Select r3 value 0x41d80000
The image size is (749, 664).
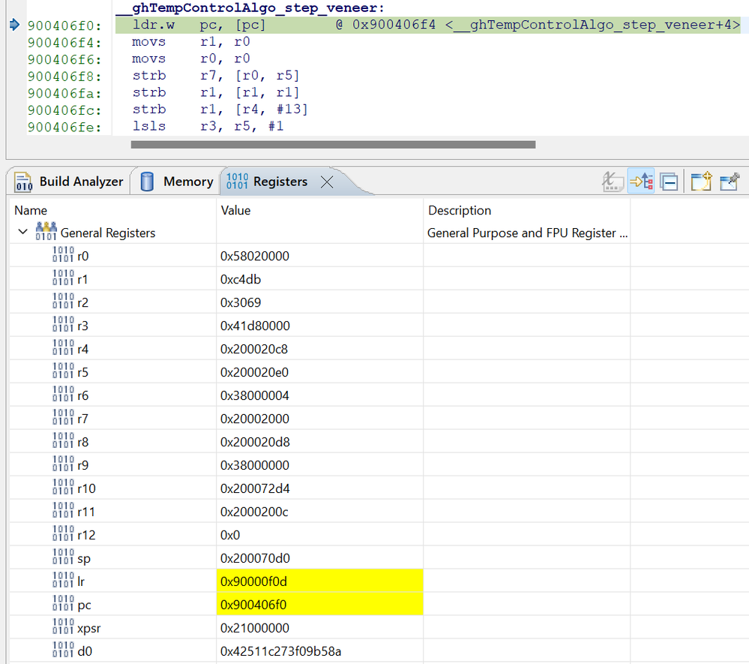(255, 326)
